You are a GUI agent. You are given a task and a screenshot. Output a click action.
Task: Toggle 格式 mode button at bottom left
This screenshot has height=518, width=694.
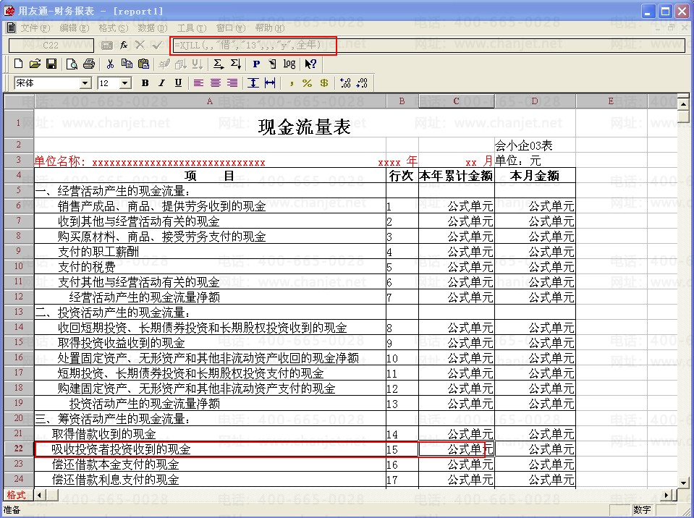(x=17, y=495)
